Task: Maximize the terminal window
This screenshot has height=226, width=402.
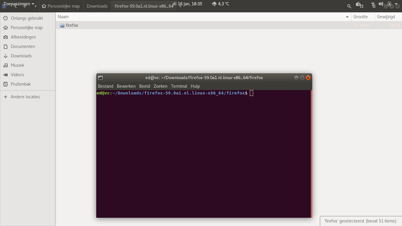Action: point(302,78)
